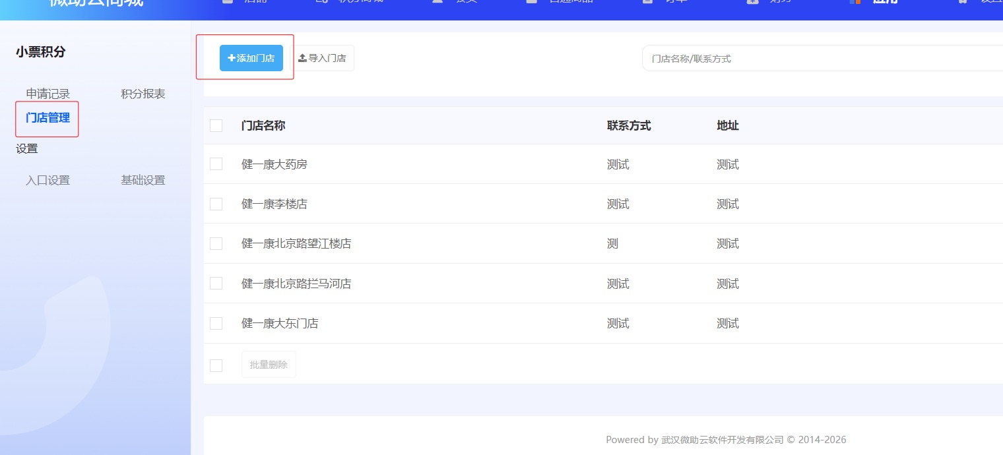Click the store name 健一康大东门店
This screenshot has width=1003, height=455.
point(280,323)
